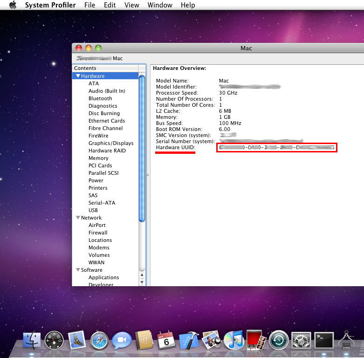Select USB in the sidebar
Viewport: 364px width, 358px height.
93,210
